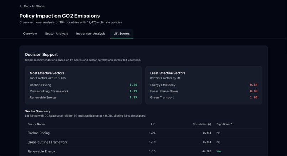
Task: Click the red 0.89 lift value
Action: pos(254,91)
